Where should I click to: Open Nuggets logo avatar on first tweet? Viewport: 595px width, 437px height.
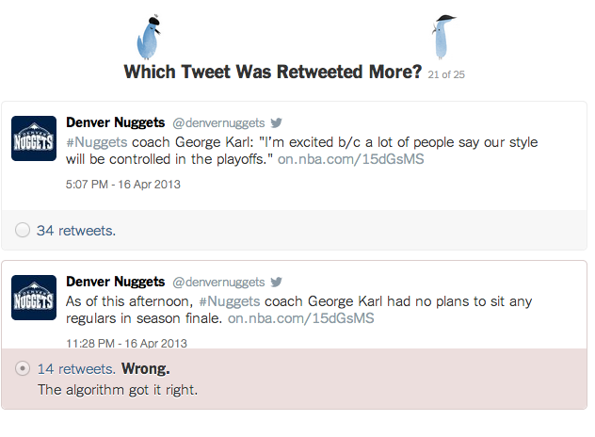point(34,138)
